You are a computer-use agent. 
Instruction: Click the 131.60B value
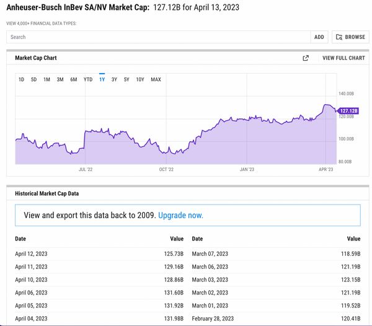(x=174, y=293)
